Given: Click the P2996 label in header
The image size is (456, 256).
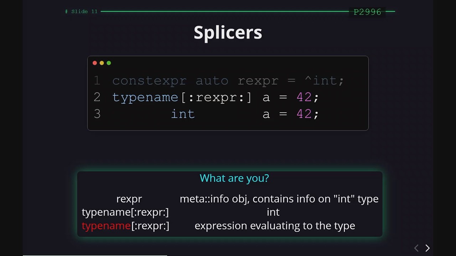Looking at the screenshot, I should point(367,12).
